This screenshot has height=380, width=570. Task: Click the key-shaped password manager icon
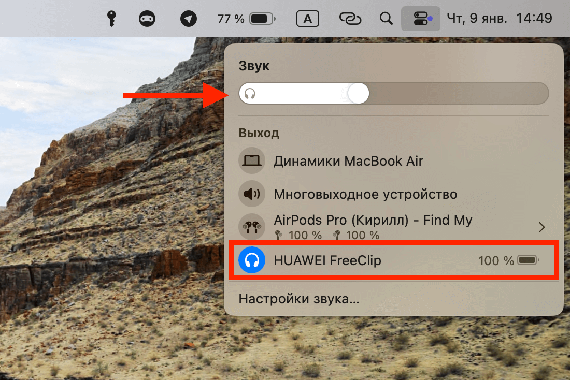pyautogui.click(x=111, y=18)
